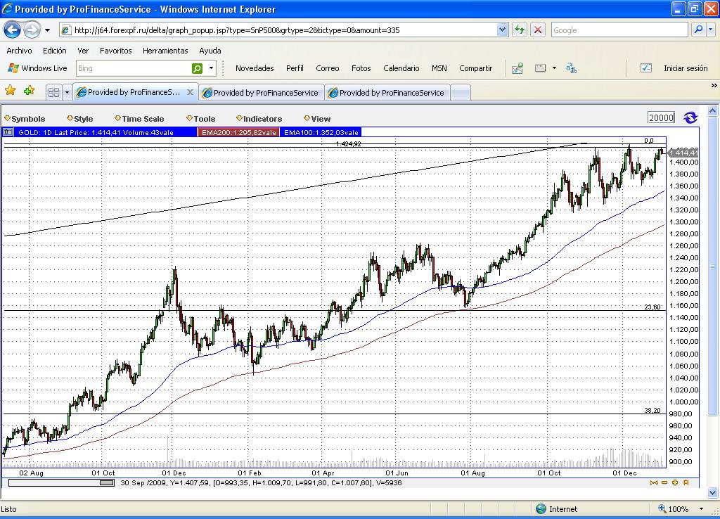Click the chart zoom-out minus icon
Viewport: 720px width, 519px height.
point(664,482)
